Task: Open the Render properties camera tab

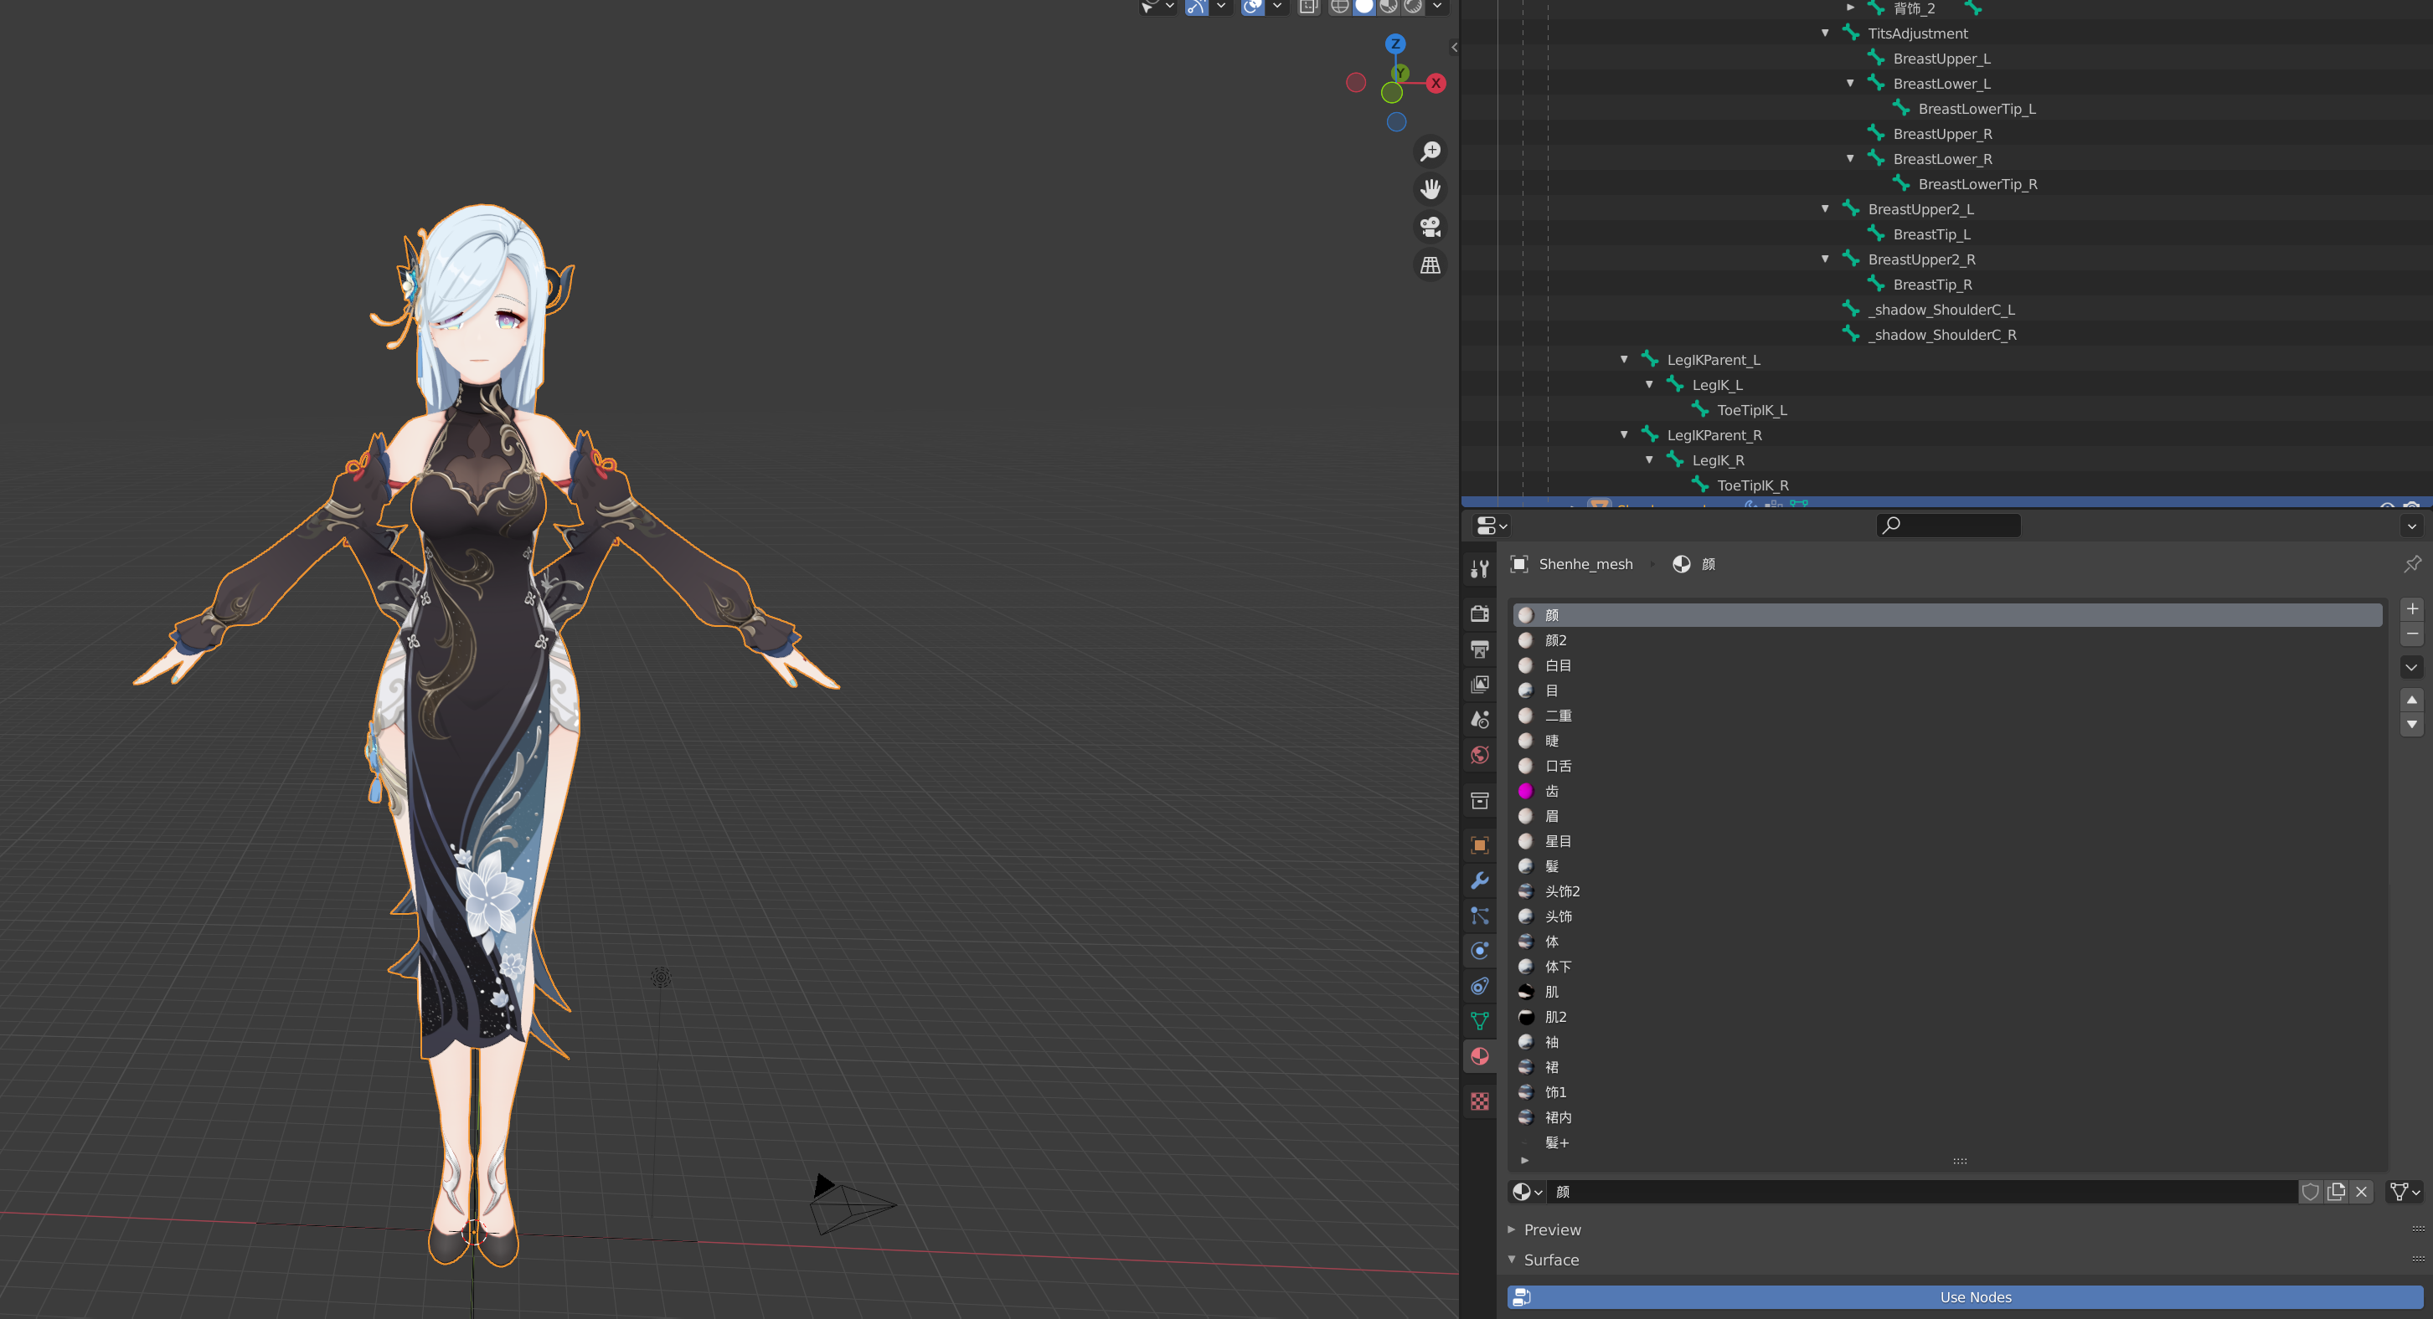Action: click(1479, 613)
